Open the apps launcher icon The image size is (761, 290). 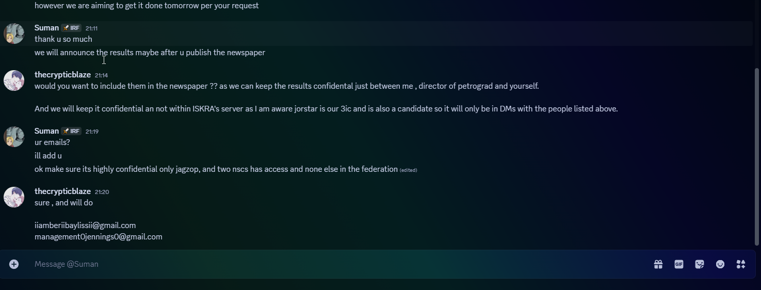coord(741,264)
